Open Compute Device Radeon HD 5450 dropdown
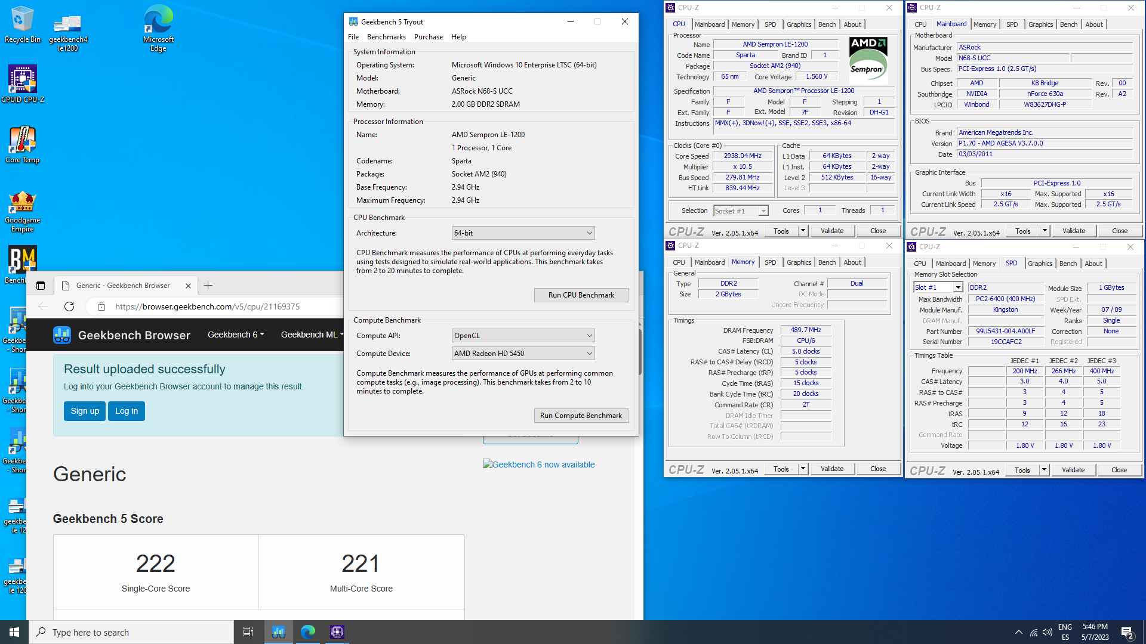 coord(523,354)
